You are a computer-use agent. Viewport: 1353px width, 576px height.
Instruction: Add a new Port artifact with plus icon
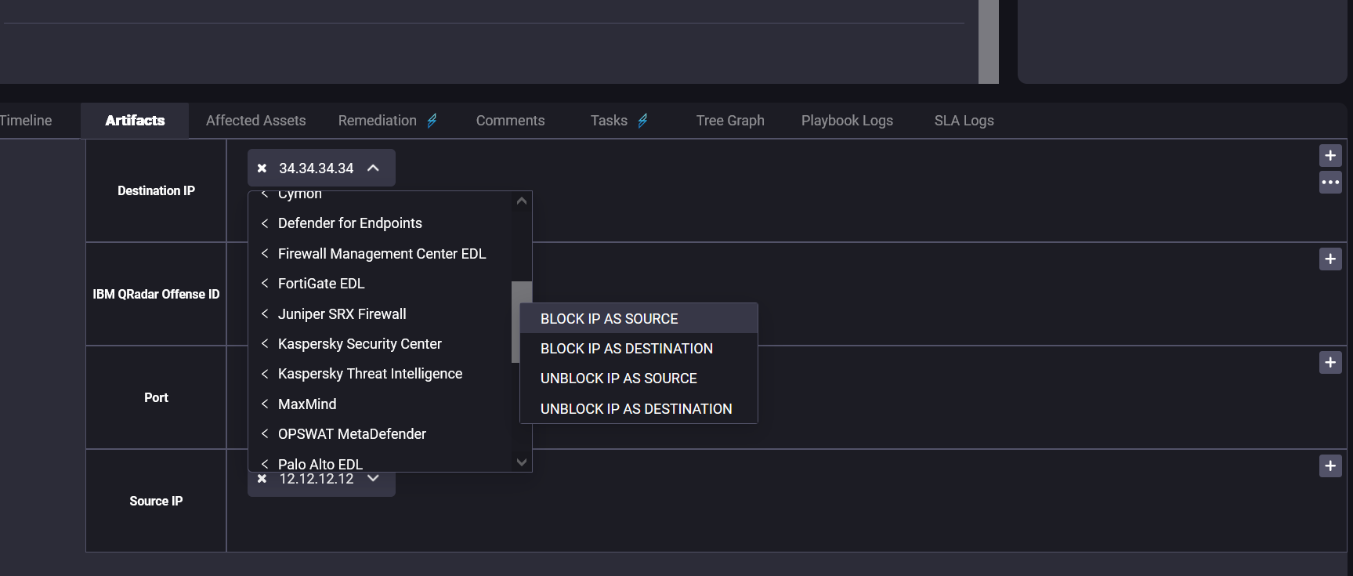(1330, 362)
